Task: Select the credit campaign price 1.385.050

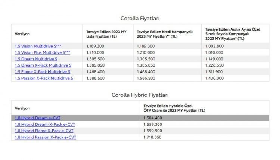Action: [x=146, y=65]
